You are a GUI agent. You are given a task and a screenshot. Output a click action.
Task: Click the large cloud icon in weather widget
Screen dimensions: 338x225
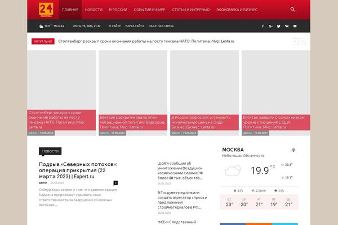[x=233, y=171]
